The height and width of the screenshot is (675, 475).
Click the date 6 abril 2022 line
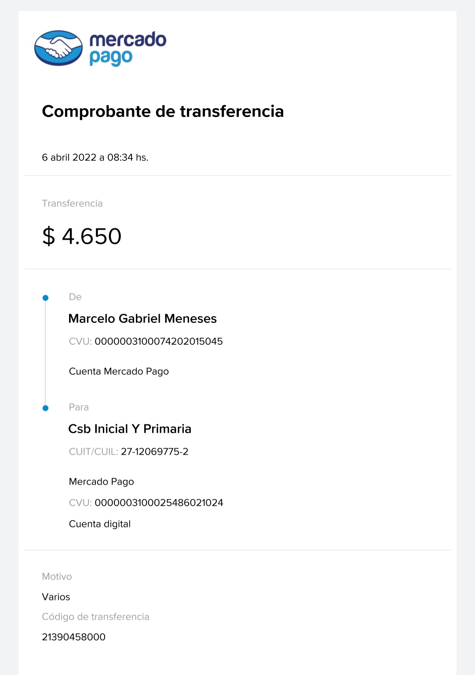tap(95, 157)
